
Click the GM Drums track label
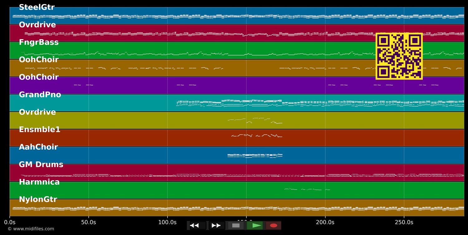point(41,164)
